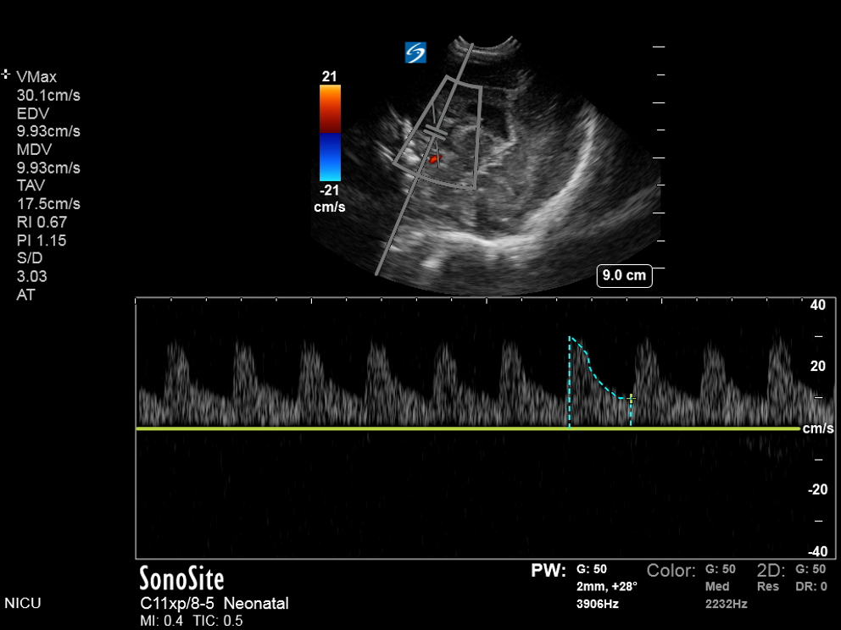Click the SonoSite brand logo text
The image size is (841, 630).
coord(181,579)
